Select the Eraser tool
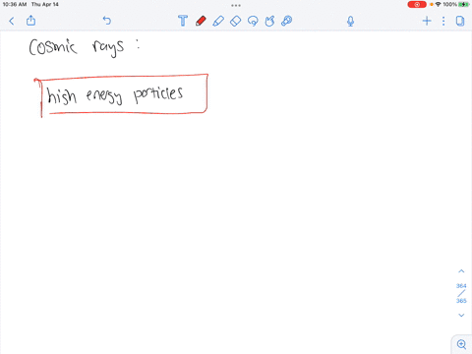 [235, 21]
